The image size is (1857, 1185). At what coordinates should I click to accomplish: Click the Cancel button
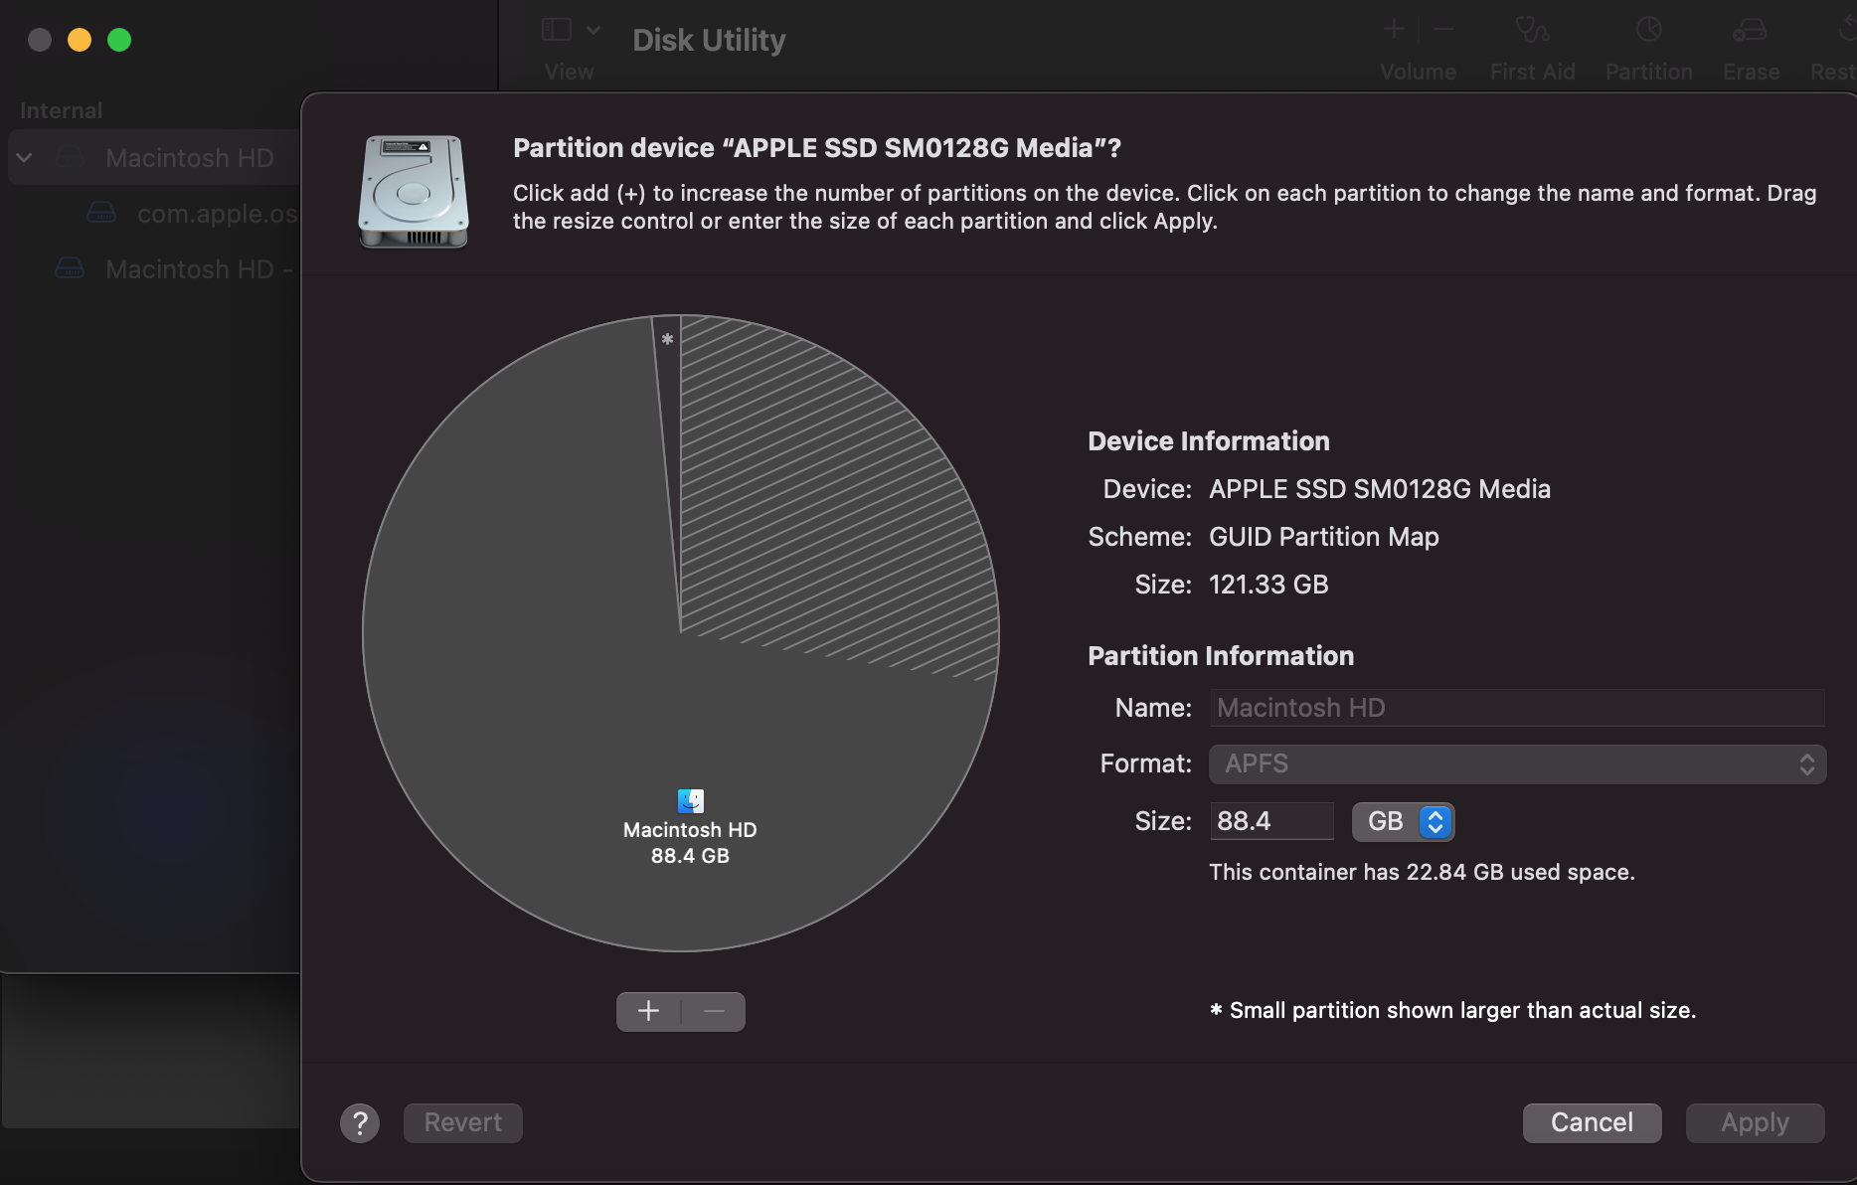point(1592,1123)
